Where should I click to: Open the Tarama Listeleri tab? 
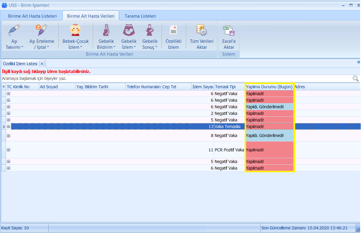[x=140, y=16]
